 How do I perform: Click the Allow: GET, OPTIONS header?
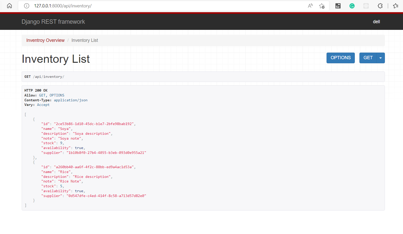44,95
